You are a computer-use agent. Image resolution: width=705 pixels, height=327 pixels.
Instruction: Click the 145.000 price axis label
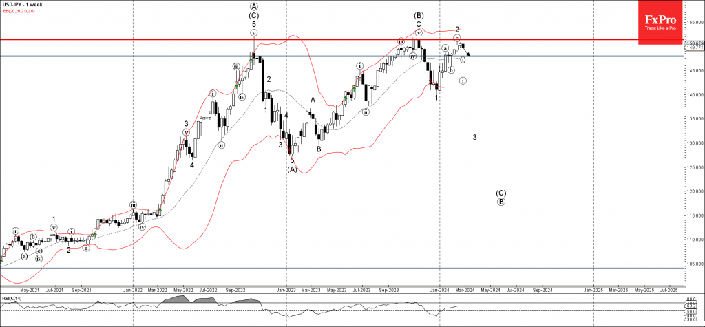tap(694, 71)
